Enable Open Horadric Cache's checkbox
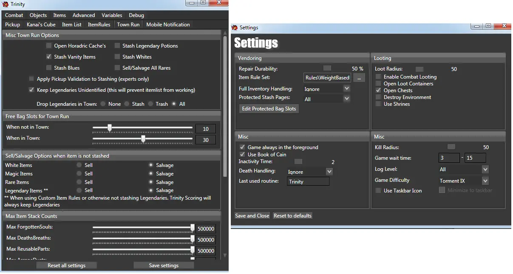513x274 pixels. tap(48, 46)
